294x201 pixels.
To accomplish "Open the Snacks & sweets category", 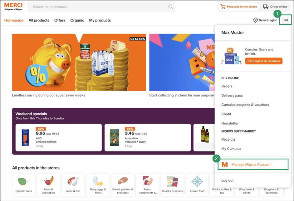I will point(172,185).
